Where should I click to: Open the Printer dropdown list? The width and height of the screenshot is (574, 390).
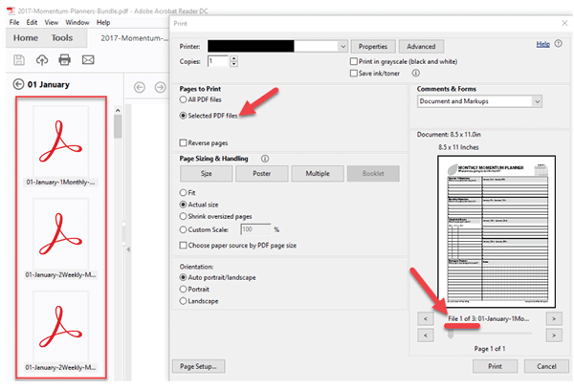click(342, 47)
